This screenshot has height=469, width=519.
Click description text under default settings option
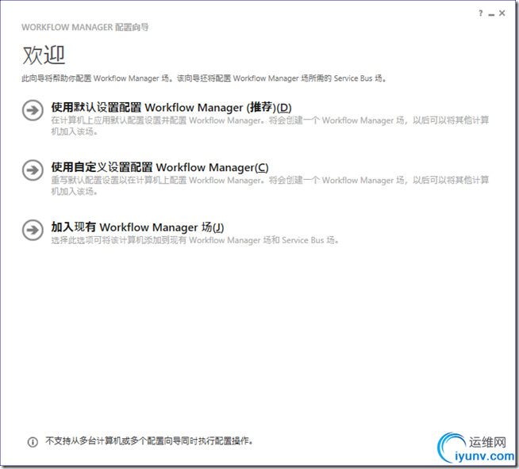pyautogui.click(x=270, y=126)
